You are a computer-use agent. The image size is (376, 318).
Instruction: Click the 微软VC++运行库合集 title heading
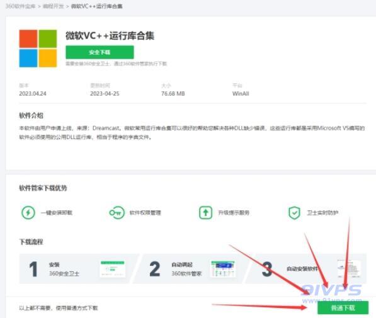[110, 36]
